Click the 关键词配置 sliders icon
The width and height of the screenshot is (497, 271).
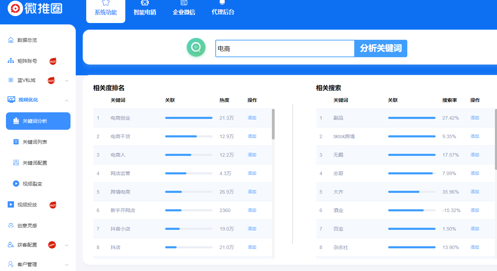click(16, 163)
